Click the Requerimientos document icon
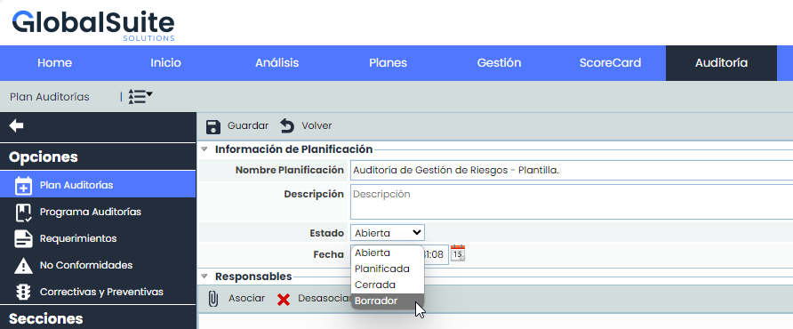Image resolution: width=793 pixels, height=329 pixels. coord(23,238)
